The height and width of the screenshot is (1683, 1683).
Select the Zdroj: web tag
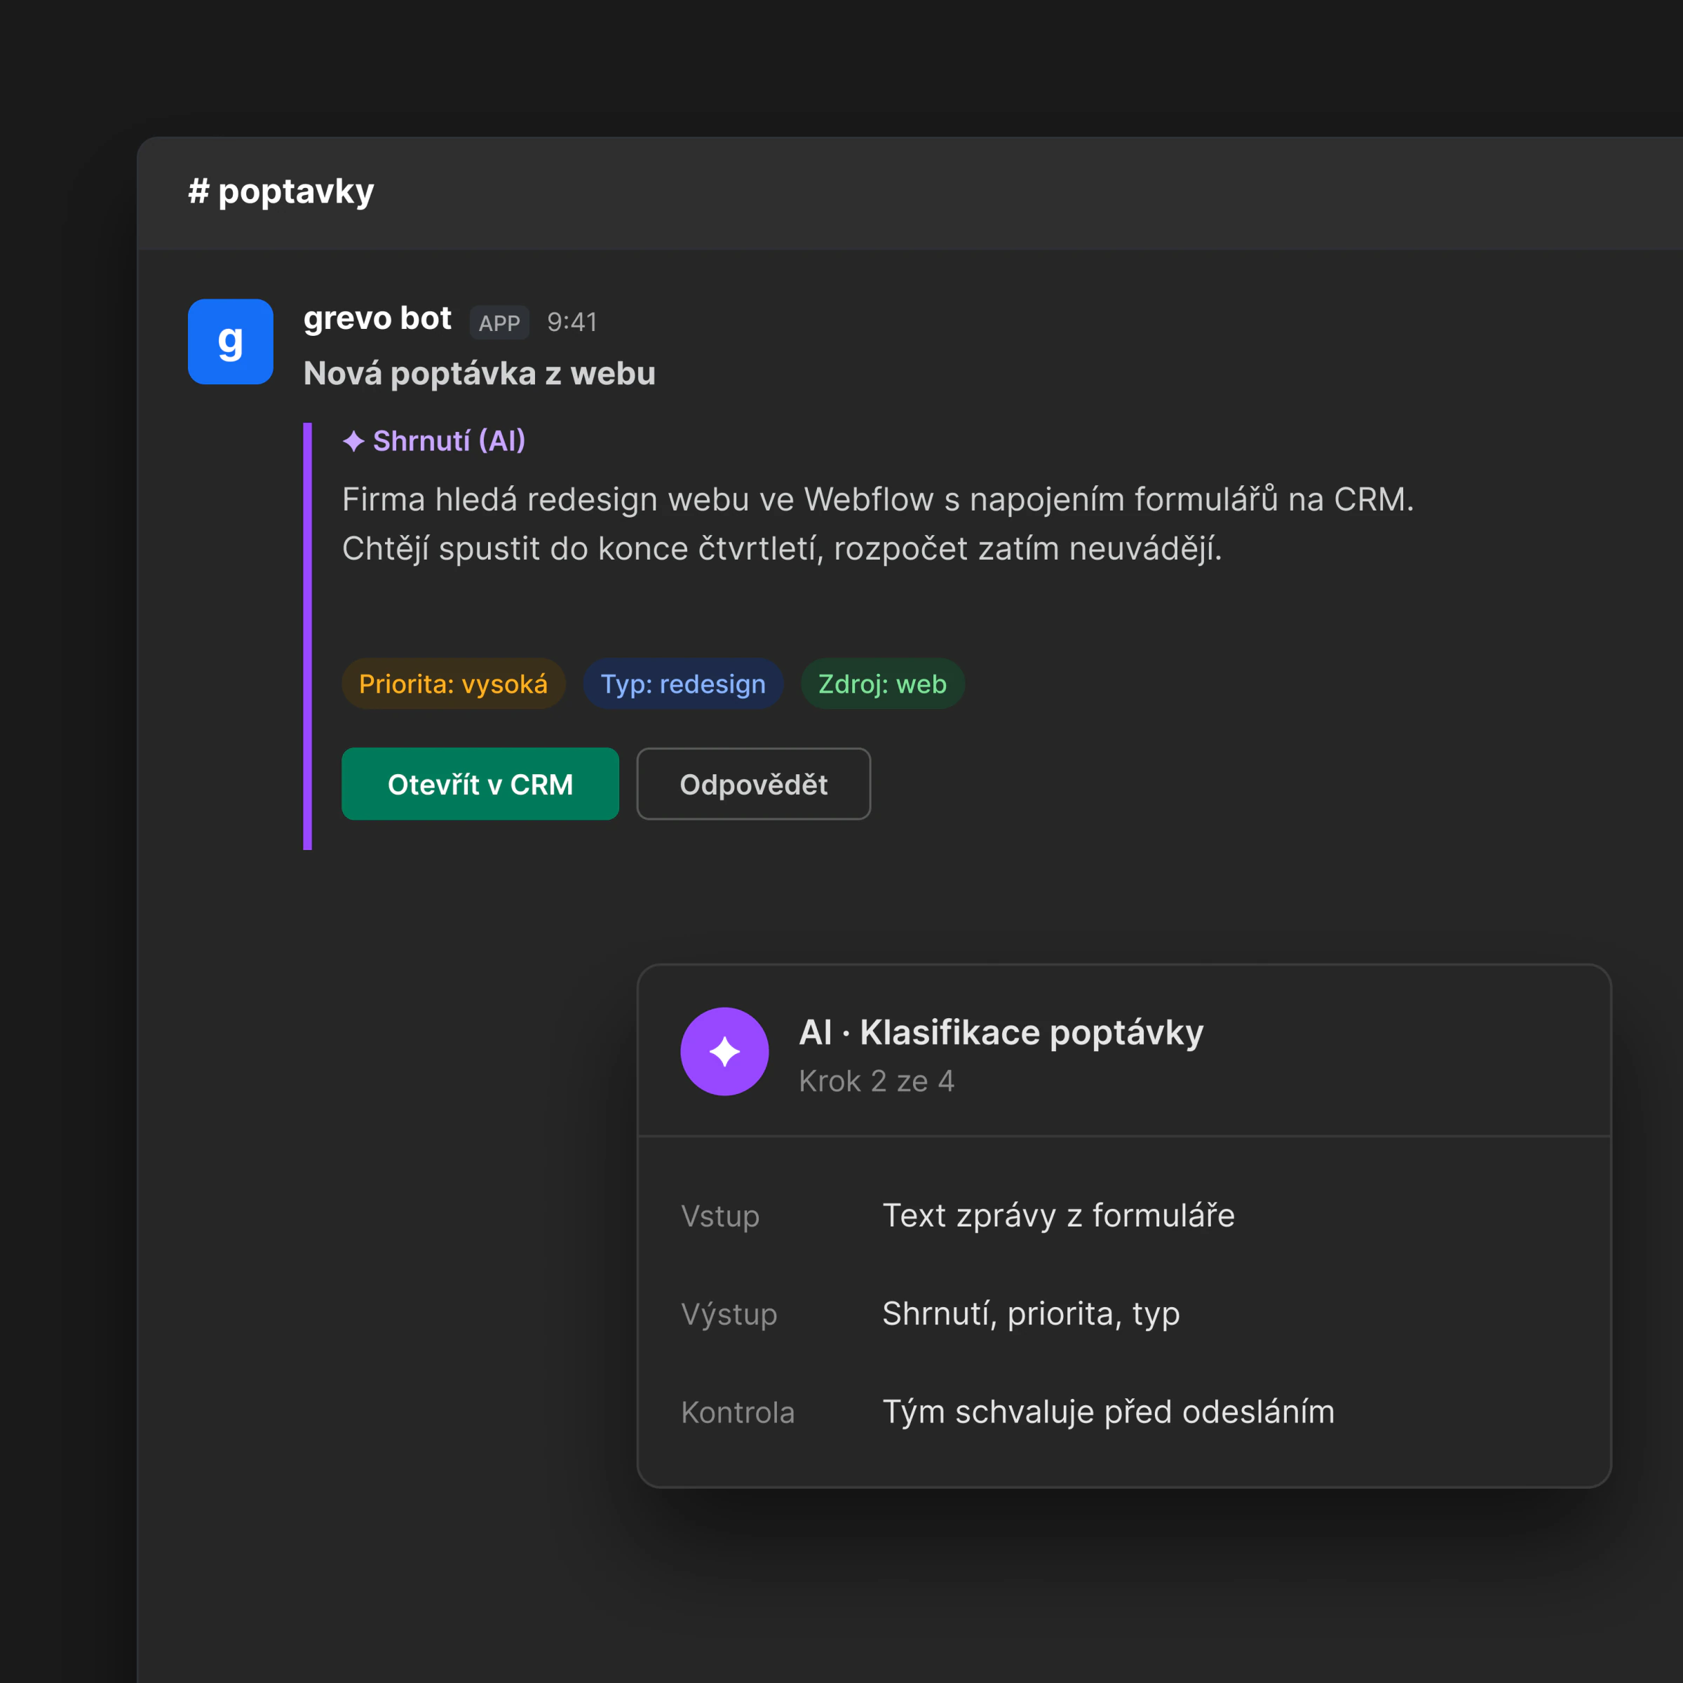click(x=882, y=684)
